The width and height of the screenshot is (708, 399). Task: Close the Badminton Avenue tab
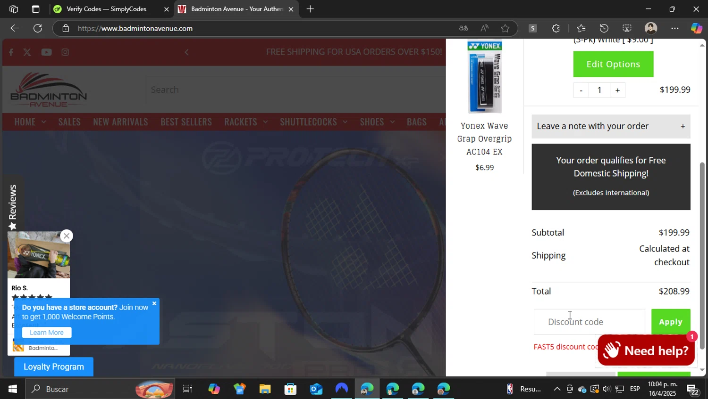coord(291,9)
